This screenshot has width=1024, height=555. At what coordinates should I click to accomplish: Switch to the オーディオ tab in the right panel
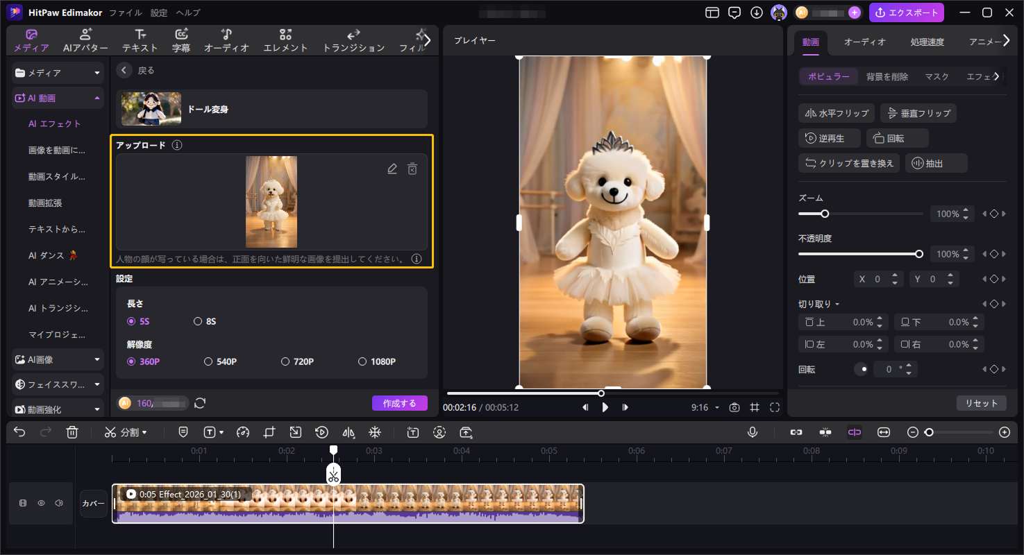coord(864,42)
